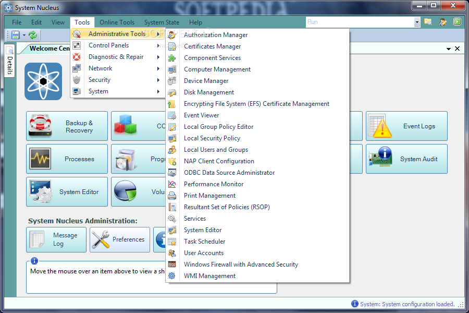Choose Encrypting File System Certificate Management
469x313 pixels.
pyautogui.click(x=257, y=104)
